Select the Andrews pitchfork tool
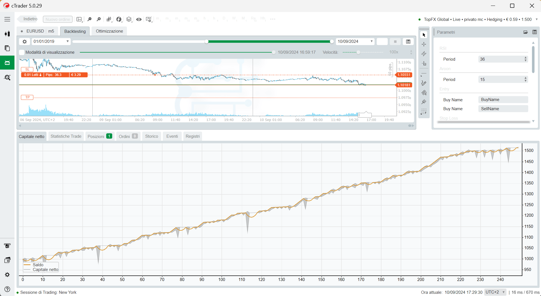This screenshot has height=296, width=541. point(424,102)
